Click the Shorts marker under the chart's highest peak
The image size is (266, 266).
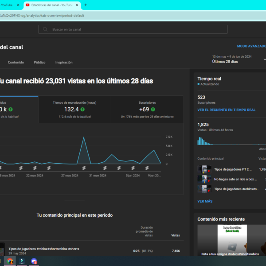click(84, 168)
